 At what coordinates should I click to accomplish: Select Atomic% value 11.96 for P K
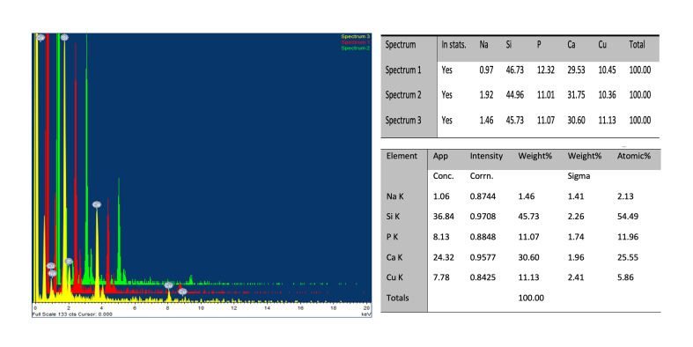coord(628,237)
